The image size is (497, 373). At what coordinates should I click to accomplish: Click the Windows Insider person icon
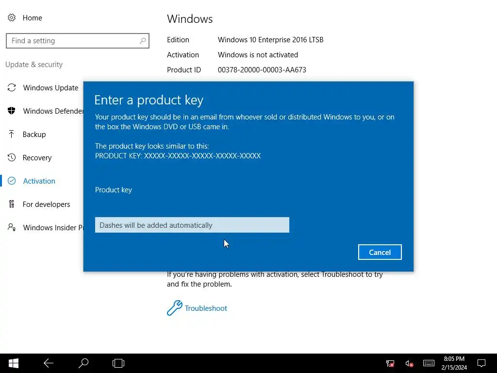[12, 227]
